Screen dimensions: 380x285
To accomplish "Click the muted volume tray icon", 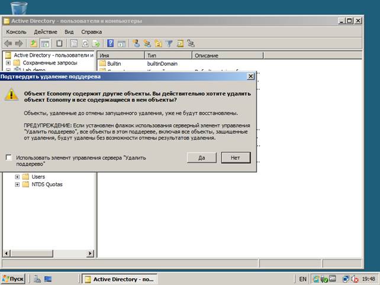I will tap(355, 279).
